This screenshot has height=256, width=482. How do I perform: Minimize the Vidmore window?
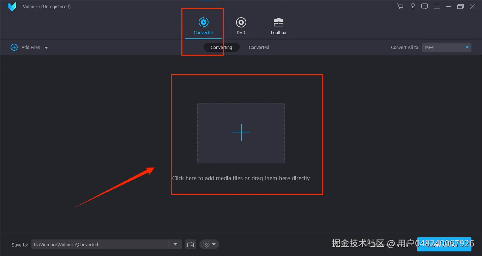coord(449,6)
